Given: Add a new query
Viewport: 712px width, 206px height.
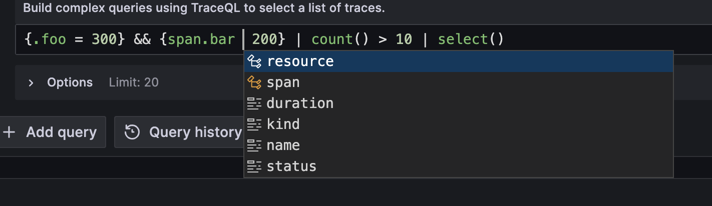Looking at the screenshot, I should pos(53,132).
